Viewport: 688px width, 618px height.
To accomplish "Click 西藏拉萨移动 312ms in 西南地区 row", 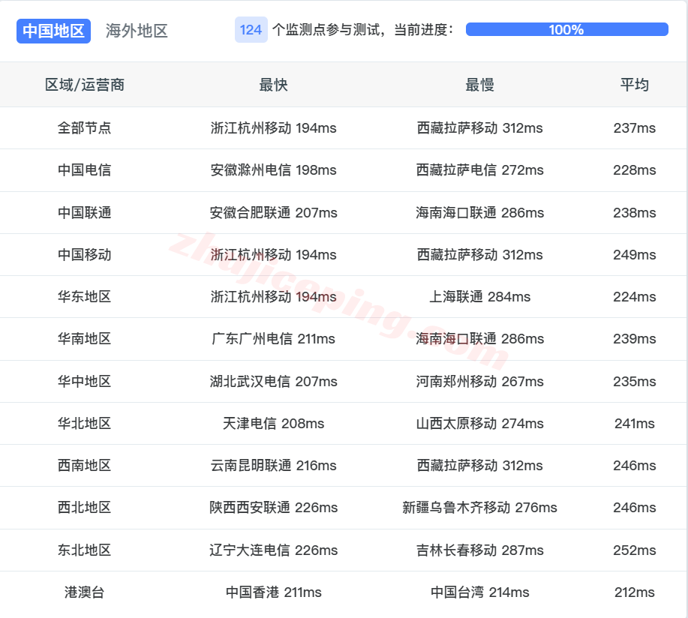I will (x=479, y=466).
